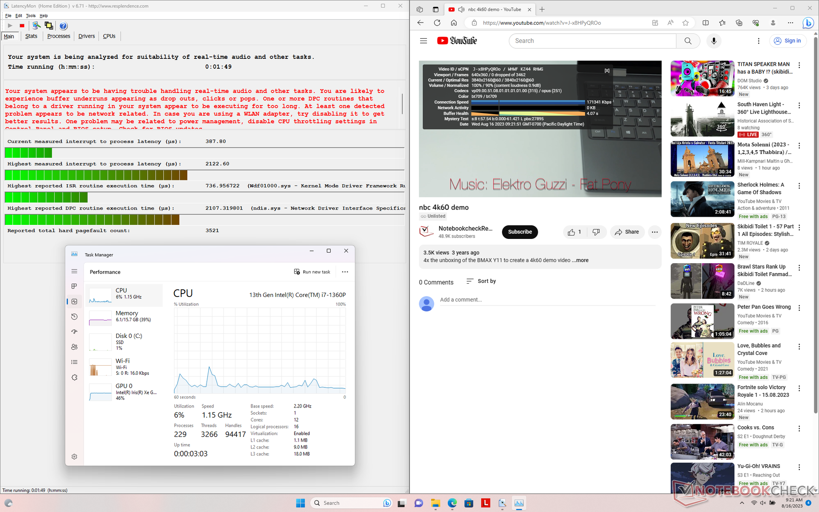Image resolution: width=819 pixels, height=512 pixels.
Task: Toggle Task Manager hamburger navigation menu
Action: [x=74, y=271]
